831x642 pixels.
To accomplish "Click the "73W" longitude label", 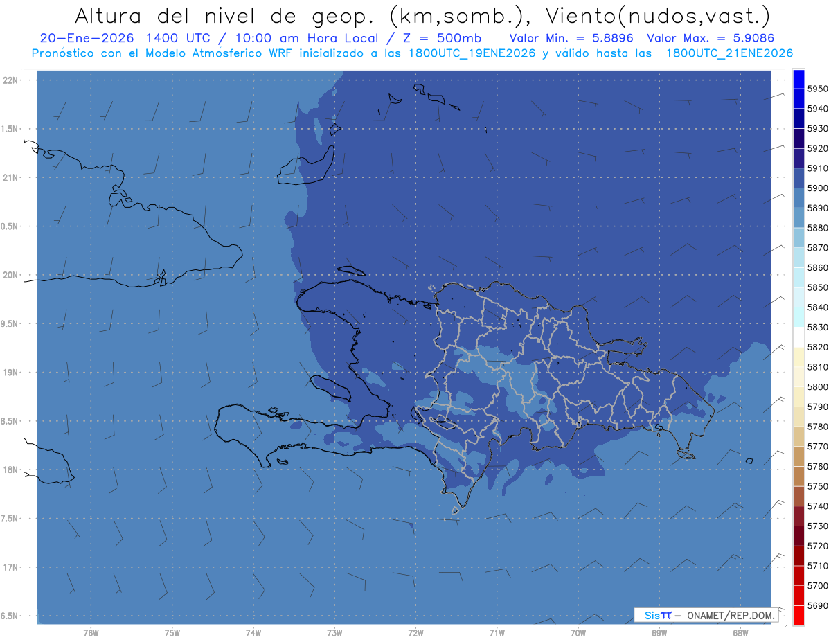I will [x=334, y=633].
